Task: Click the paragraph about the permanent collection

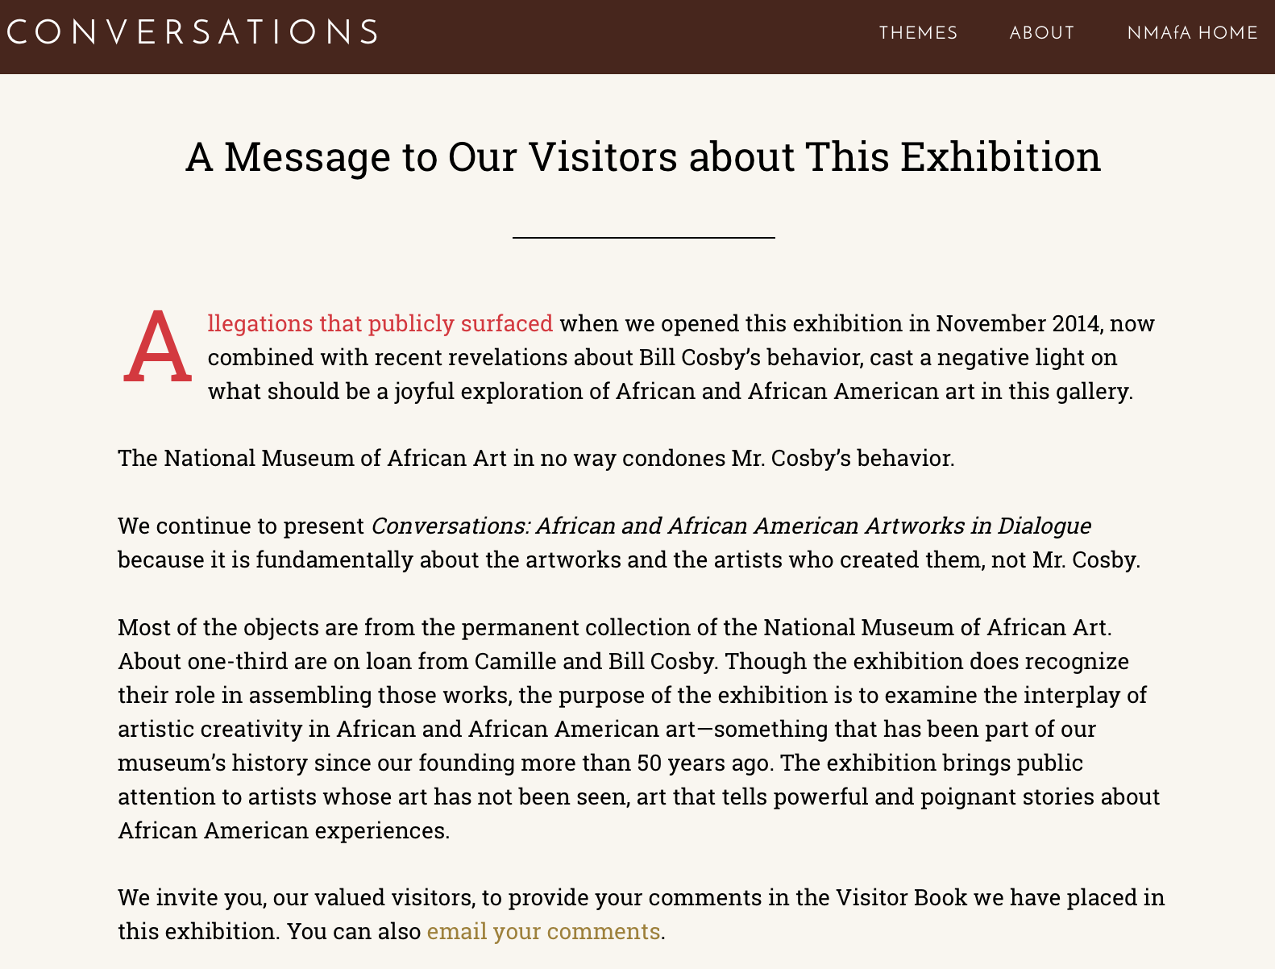Action: [x=637, y=728]
